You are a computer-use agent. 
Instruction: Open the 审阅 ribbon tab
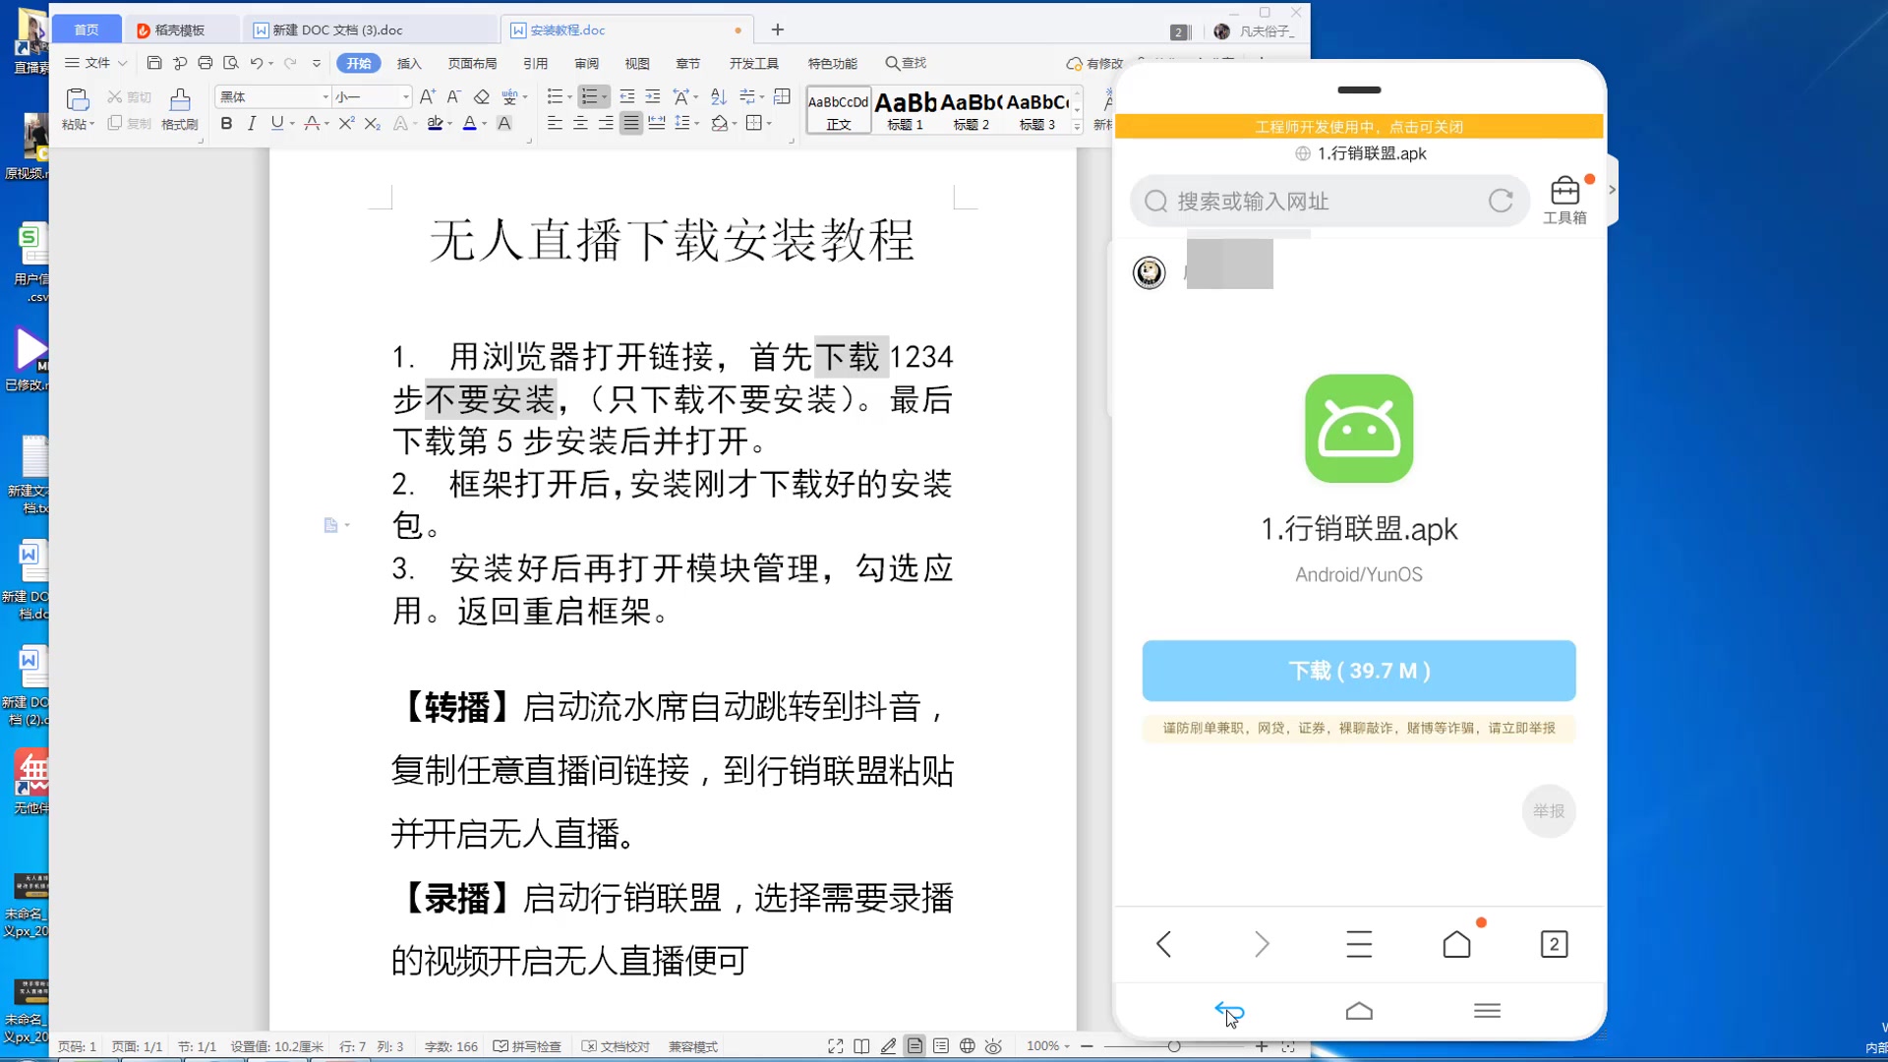[587, 63]
